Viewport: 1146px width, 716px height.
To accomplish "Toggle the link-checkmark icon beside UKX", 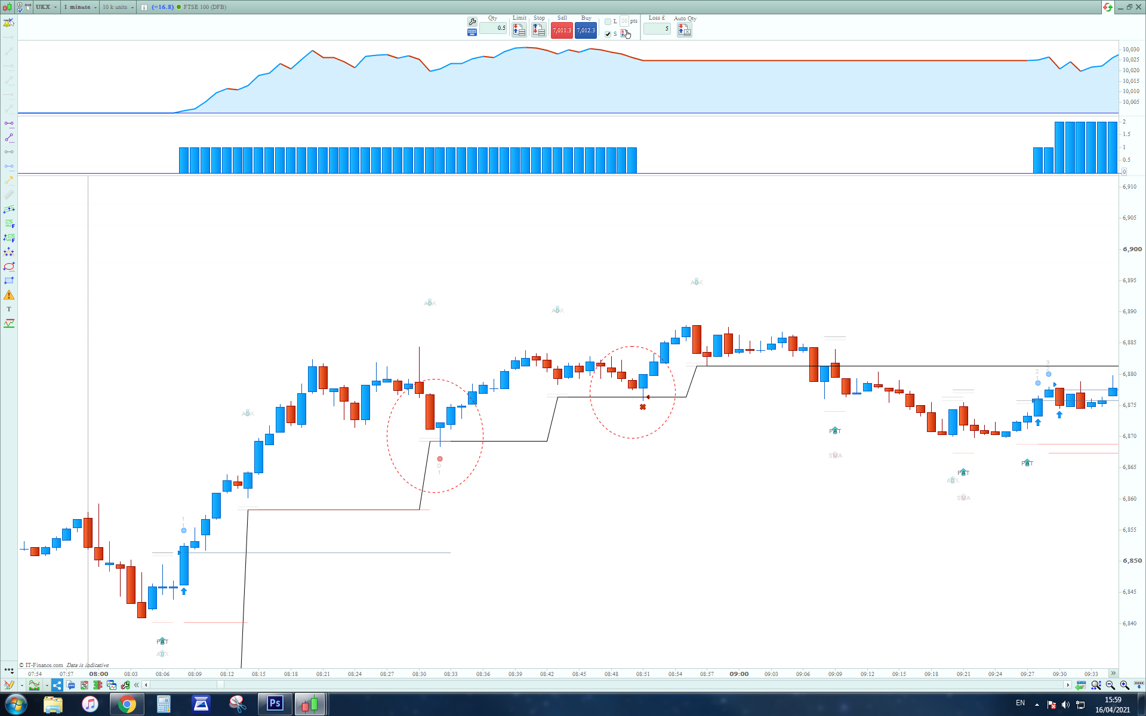I will click(20, 7).
